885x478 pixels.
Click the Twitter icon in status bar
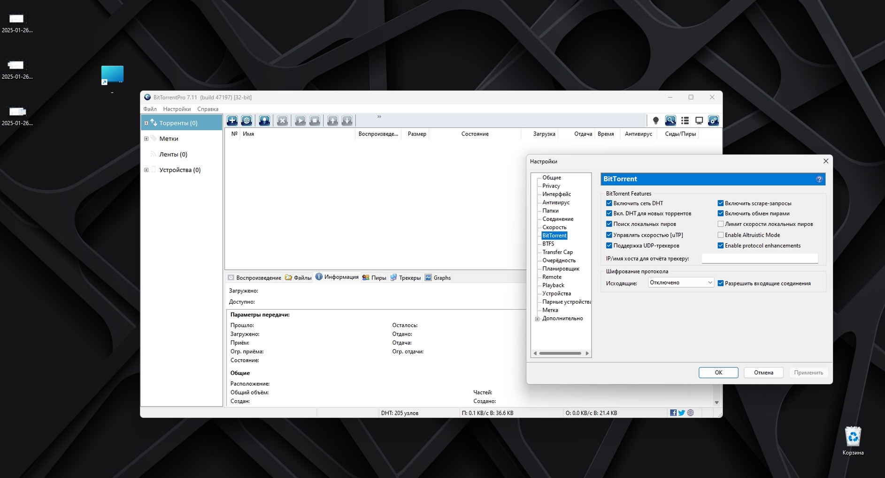(682, 413)
